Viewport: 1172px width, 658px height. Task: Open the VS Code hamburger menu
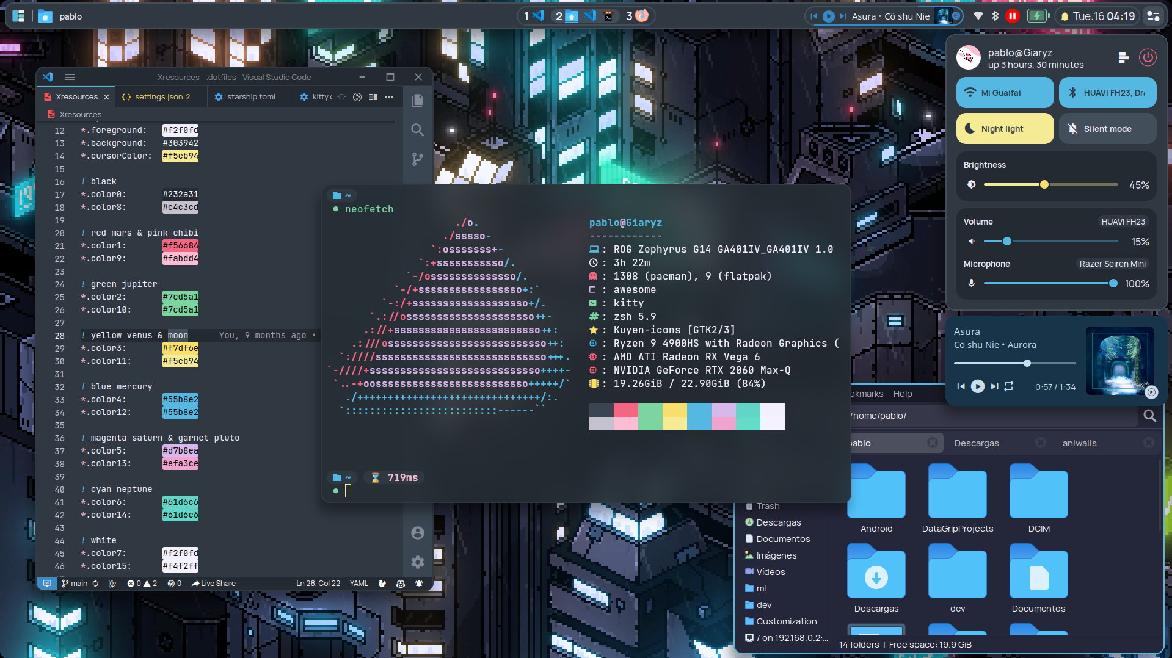pyautogui.click(x=70, y=77)
